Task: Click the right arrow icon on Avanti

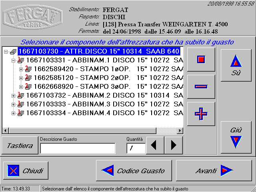Action: coord(227,170)
